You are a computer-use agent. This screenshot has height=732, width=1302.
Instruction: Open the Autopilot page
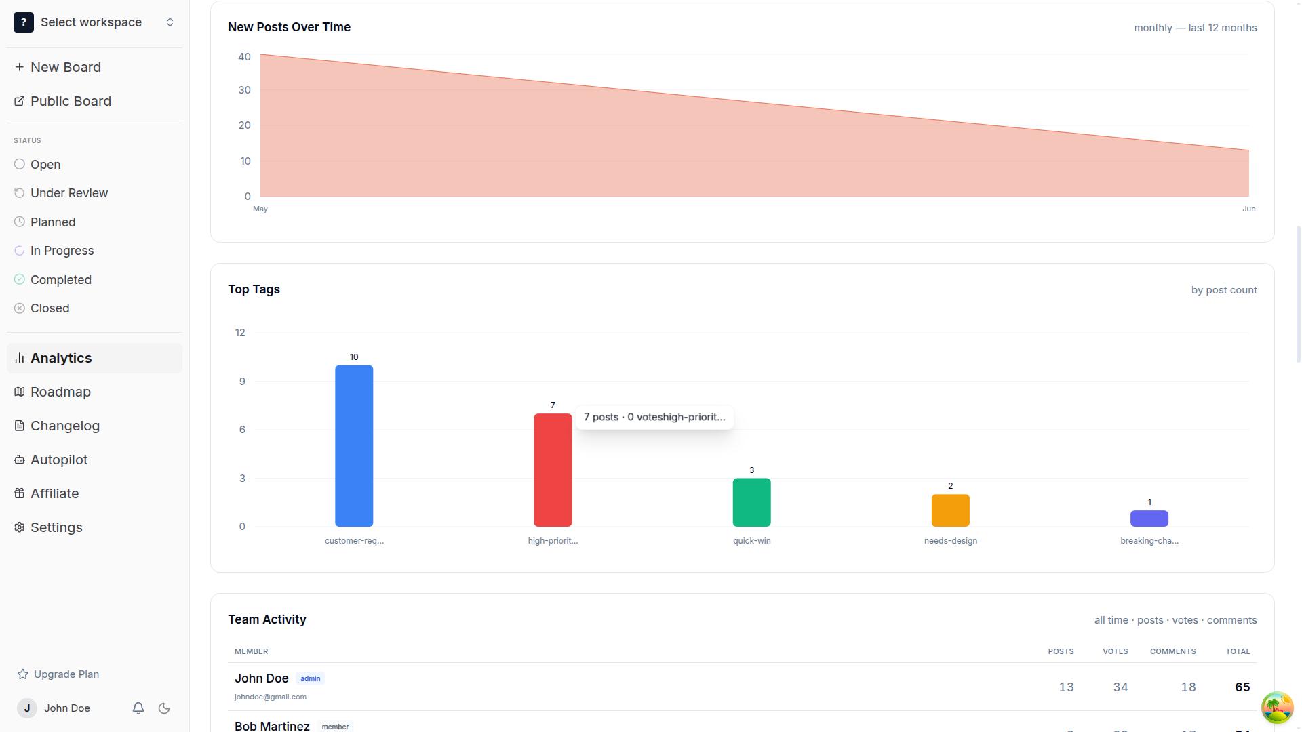94,460
